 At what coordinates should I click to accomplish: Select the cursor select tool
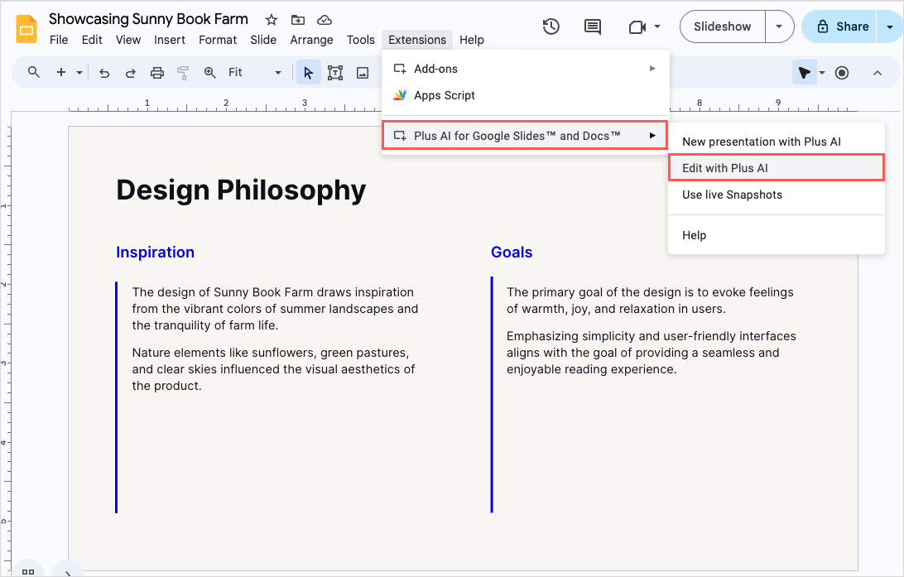(x=309, y=73)
